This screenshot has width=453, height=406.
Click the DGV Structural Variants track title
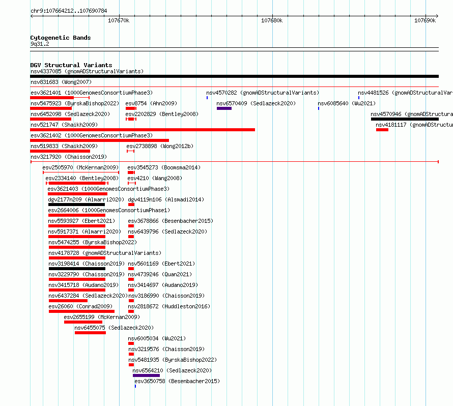[71, 65]
